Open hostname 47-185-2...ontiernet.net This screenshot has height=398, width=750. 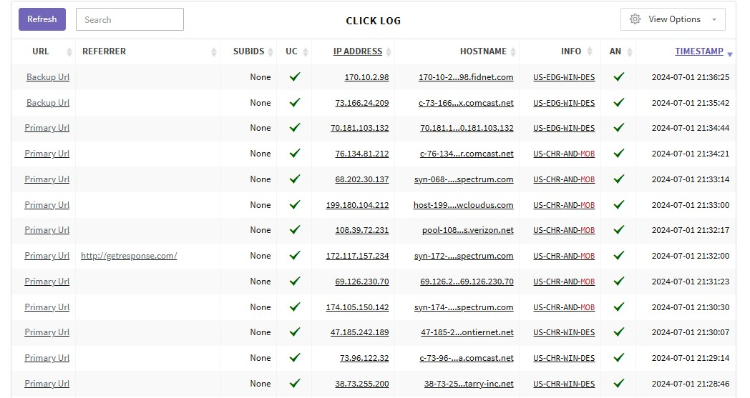[x=467, y=332]
